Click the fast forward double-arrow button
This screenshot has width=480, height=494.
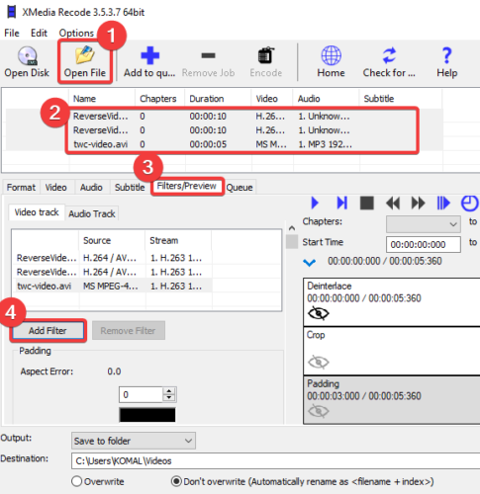pos(418,203)
